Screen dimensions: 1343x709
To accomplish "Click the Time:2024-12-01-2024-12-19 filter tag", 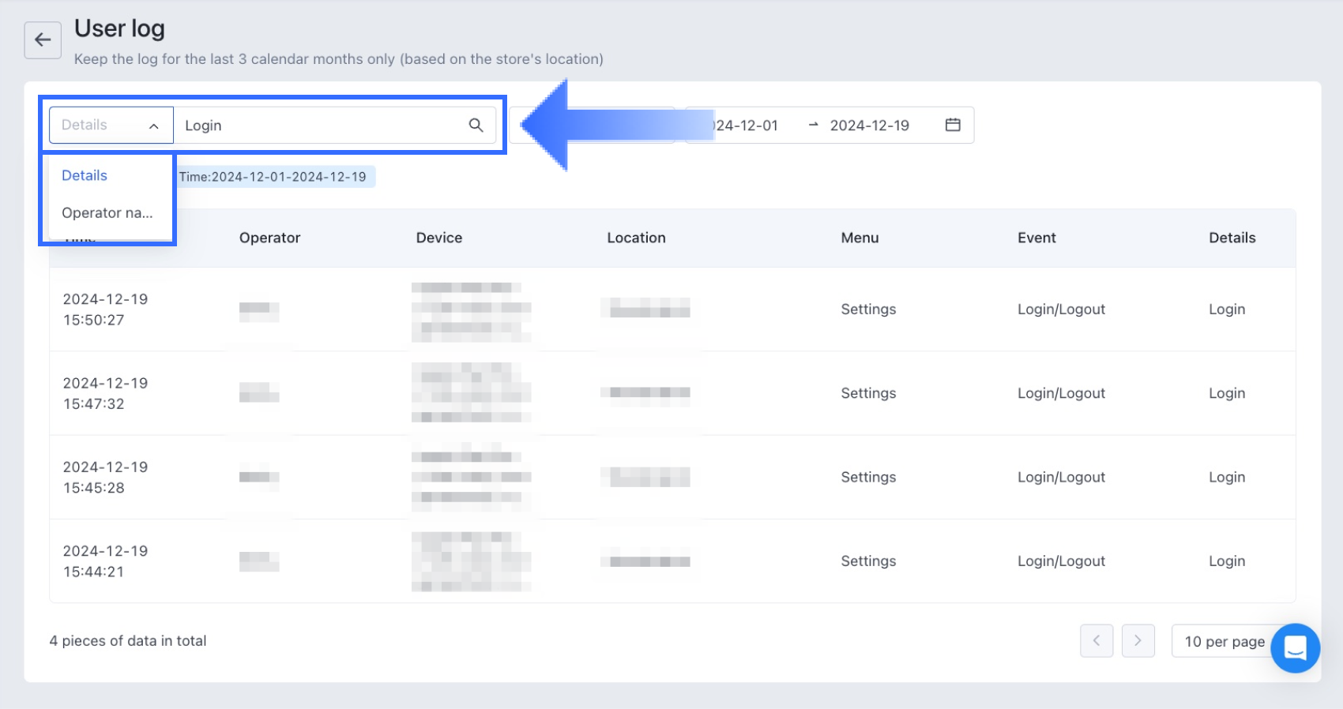I will coord(273,177).
